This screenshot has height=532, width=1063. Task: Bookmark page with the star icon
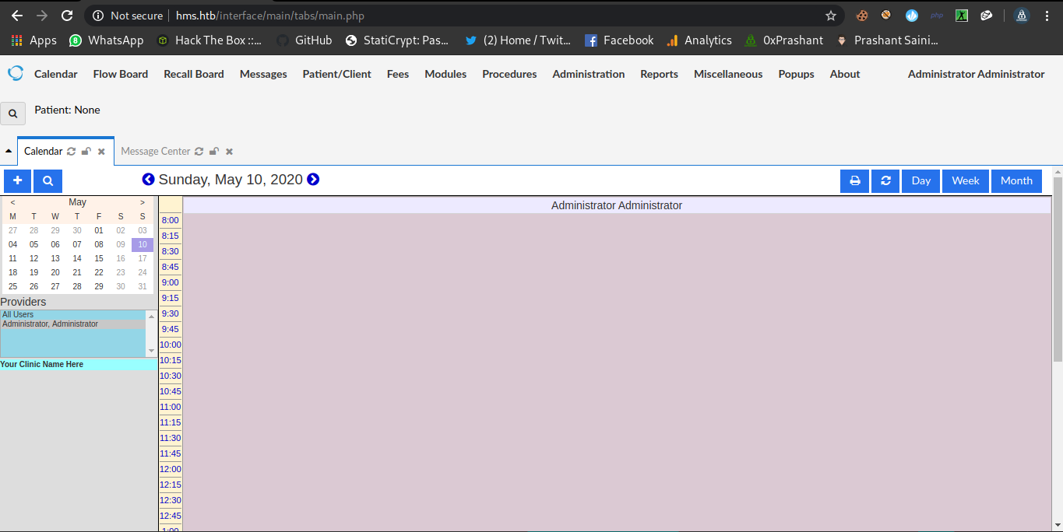pos(831,16)
